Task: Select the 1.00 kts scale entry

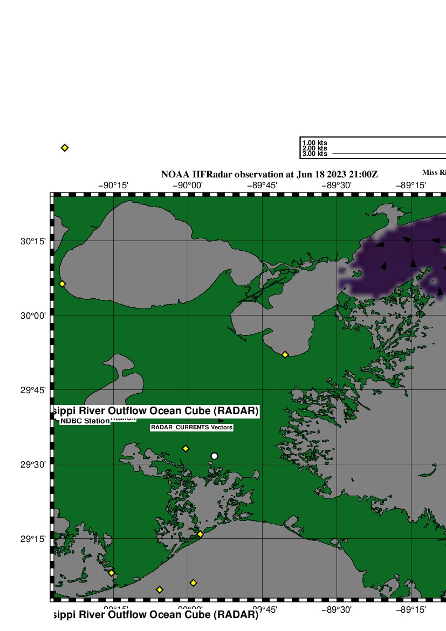Action: [315, 143]
